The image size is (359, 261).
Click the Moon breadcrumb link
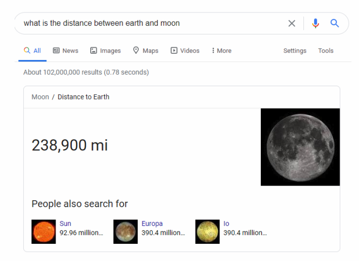pos(40,97)
